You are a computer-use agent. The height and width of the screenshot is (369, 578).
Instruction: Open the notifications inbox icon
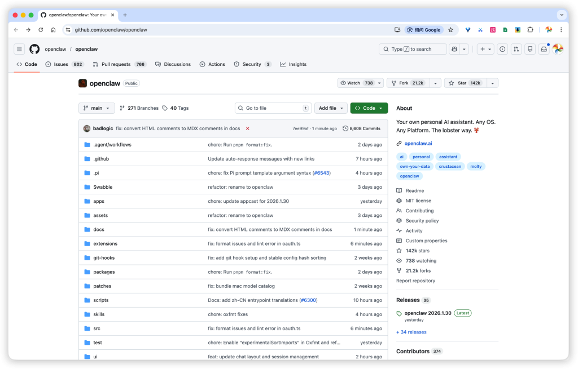click(x=544, y=49)
